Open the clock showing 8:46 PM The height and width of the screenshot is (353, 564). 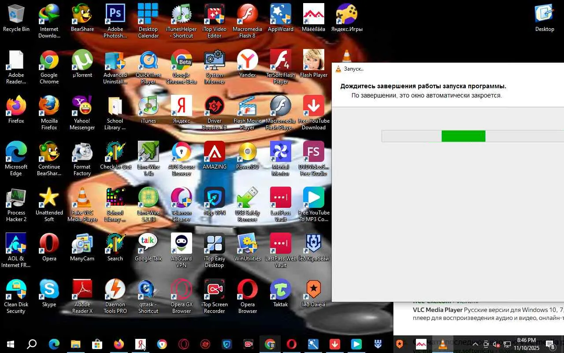point(527,344)
